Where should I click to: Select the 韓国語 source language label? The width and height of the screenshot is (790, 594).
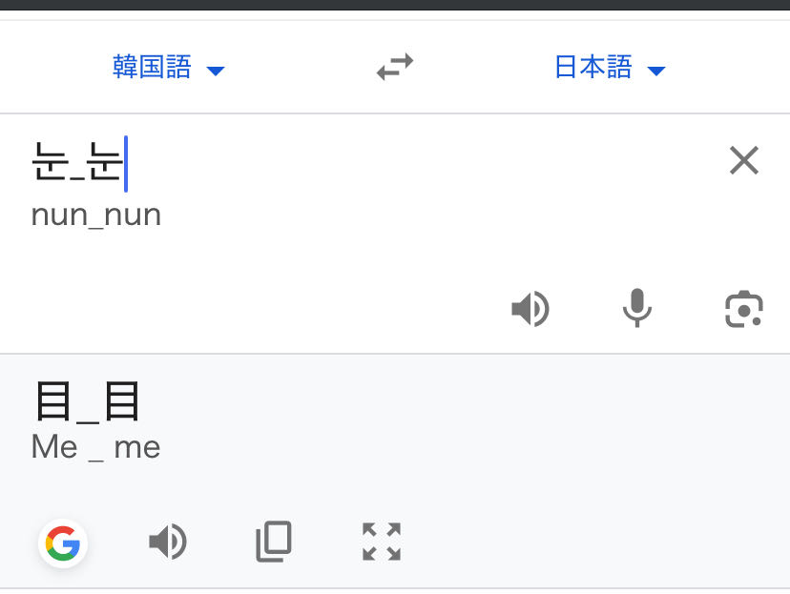click(x=152, y=68)
